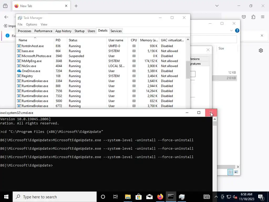Click the OneDrive.exe cloud icon

click(x=19, y=71)
